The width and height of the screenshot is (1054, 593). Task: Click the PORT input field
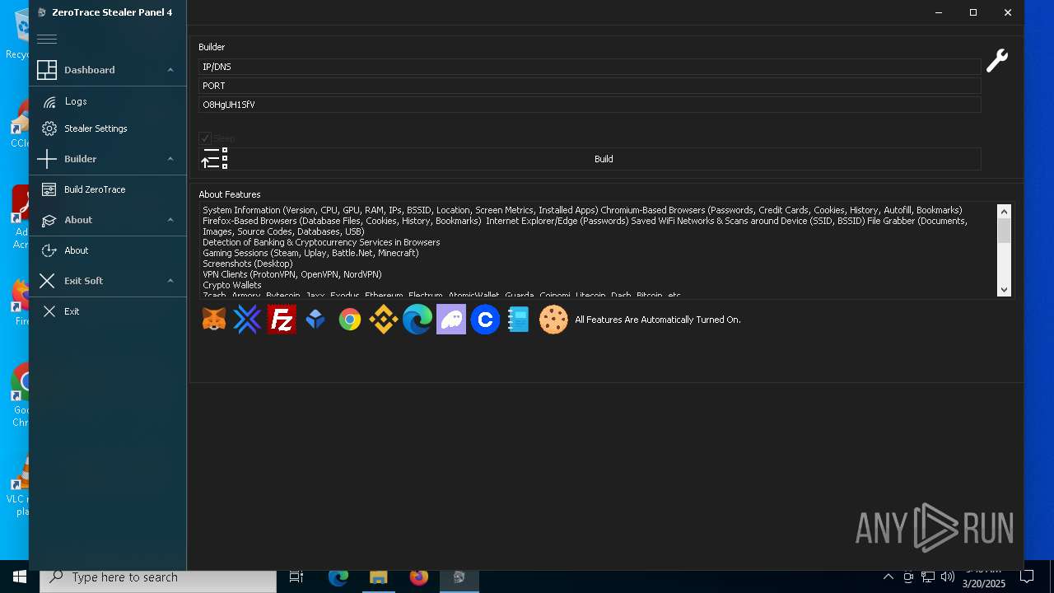point(590,86)
